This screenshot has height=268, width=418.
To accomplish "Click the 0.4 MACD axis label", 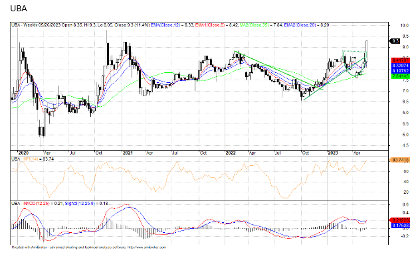I will point(405,213).
